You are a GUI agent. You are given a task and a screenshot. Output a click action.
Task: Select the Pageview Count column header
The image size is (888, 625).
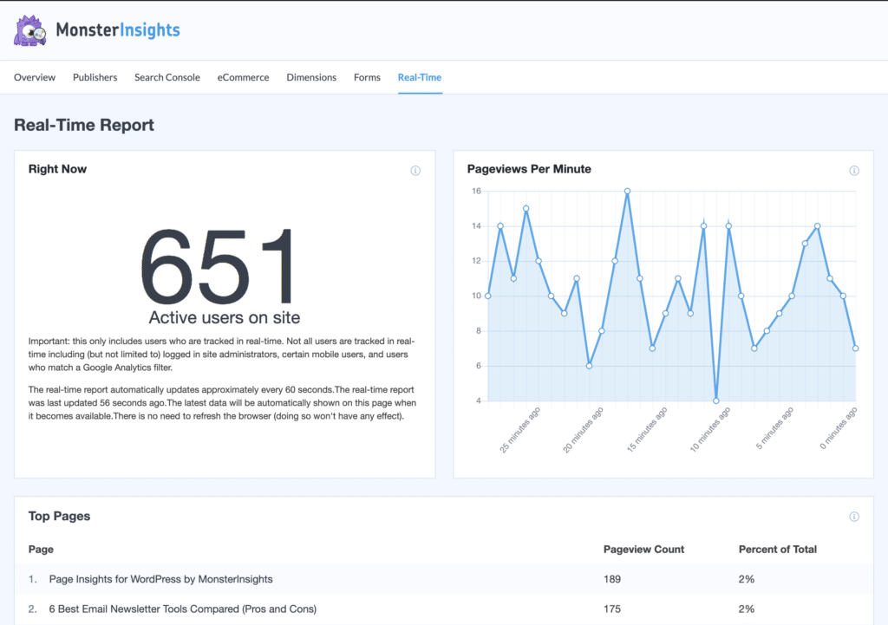644,549
